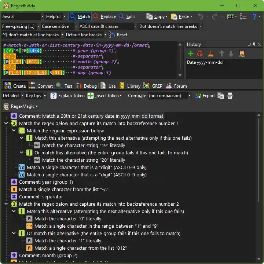Move history item down with arrow
The image size is (264, 264).
pyautogui.click(x=231, y=54)
